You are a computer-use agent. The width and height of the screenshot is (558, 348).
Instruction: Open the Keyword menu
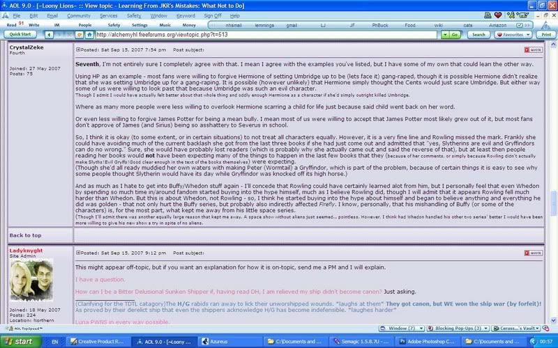(x=186, y=14)
